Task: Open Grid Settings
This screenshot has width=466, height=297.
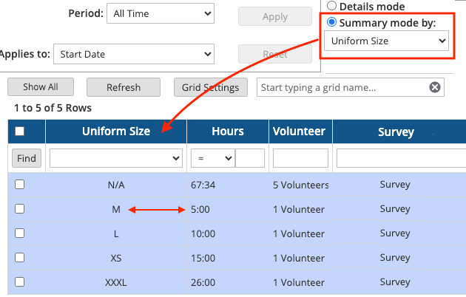Action: [210, 87]
